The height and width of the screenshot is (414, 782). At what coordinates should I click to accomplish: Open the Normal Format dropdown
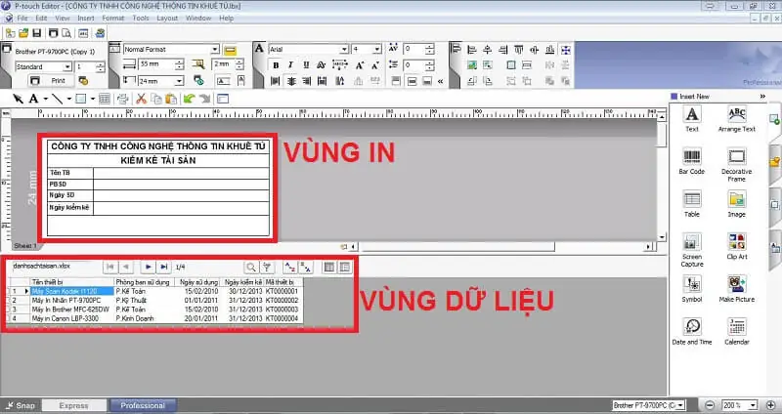[214, 50]
